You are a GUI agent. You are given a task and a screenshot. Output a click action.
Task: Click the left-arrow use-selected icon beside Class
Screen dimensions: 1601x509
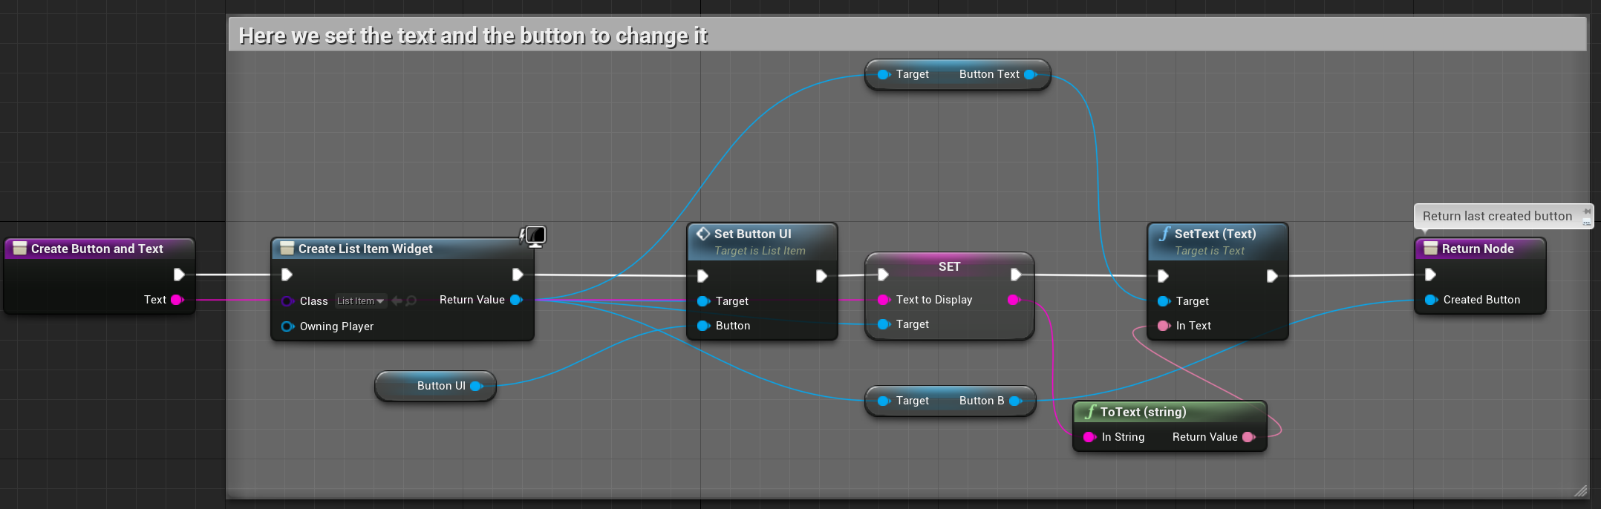397,301
